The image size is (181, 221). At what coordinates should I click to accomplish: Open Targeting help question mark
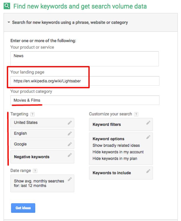[x=32, y=114]
